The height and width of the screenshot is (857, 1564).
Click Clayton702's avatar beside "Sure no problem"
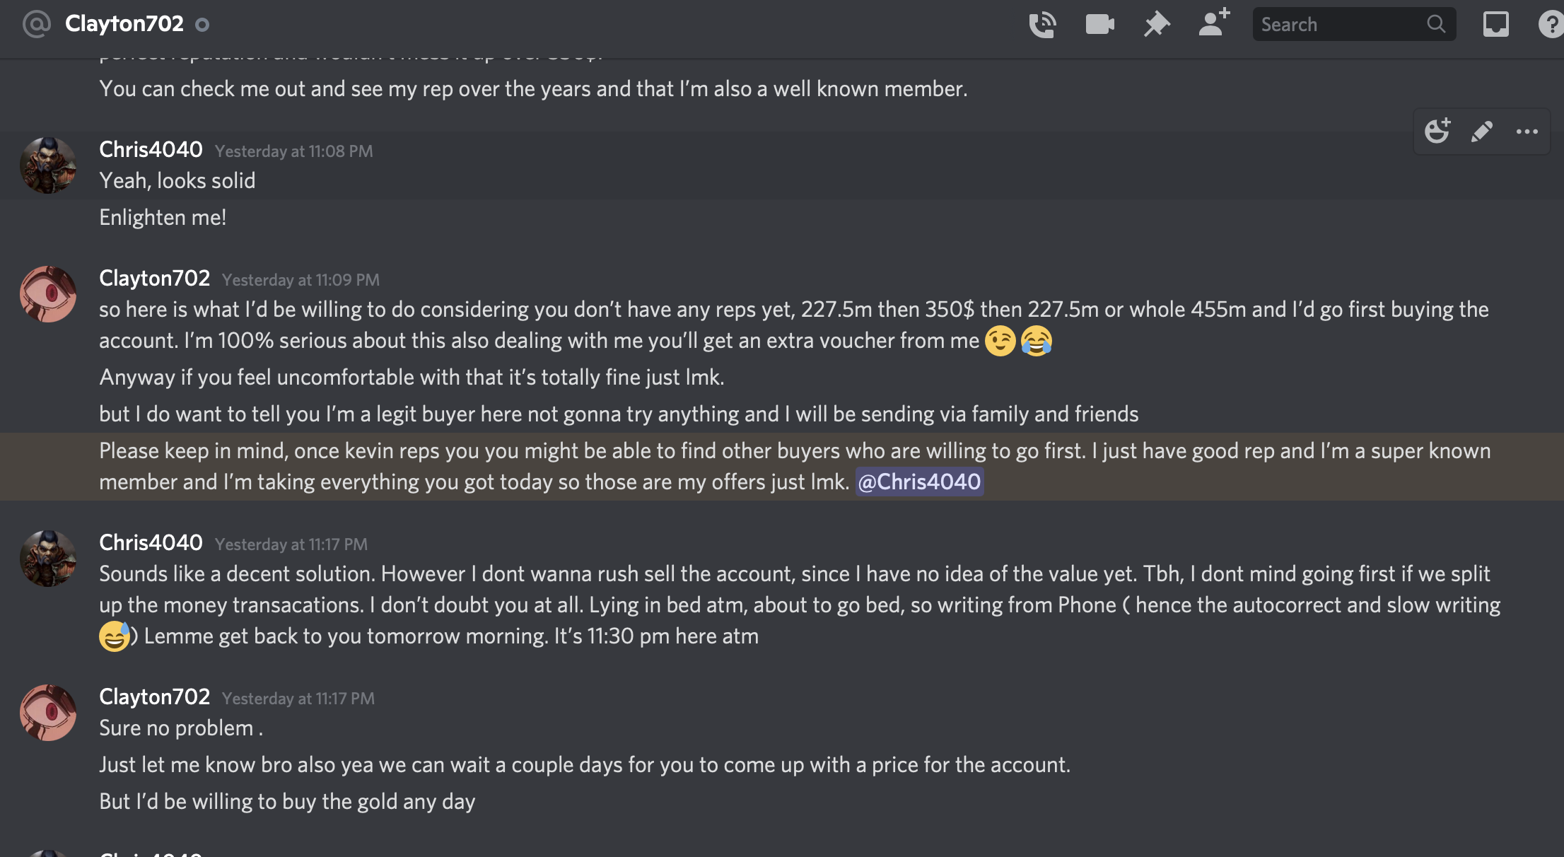tap(48, 713)
